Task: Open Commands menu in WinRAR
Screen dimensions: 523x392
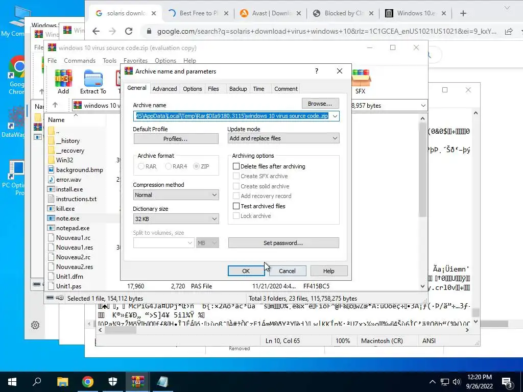Action: [80, 61]
